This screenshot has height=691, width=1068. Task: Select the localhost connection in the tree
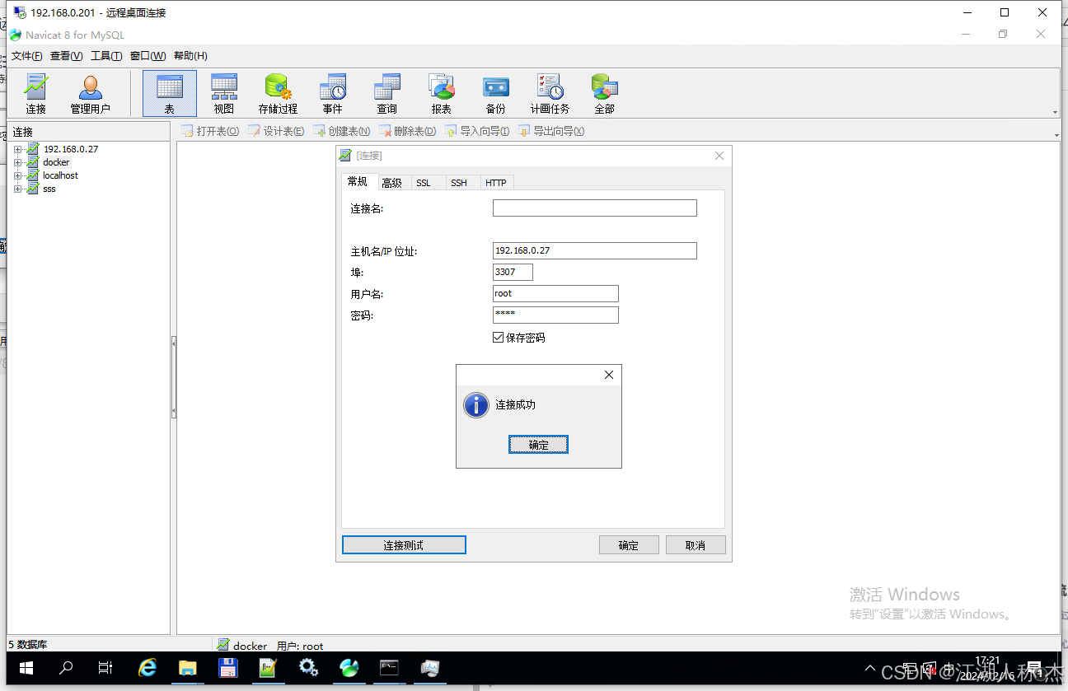coord(60,175)
